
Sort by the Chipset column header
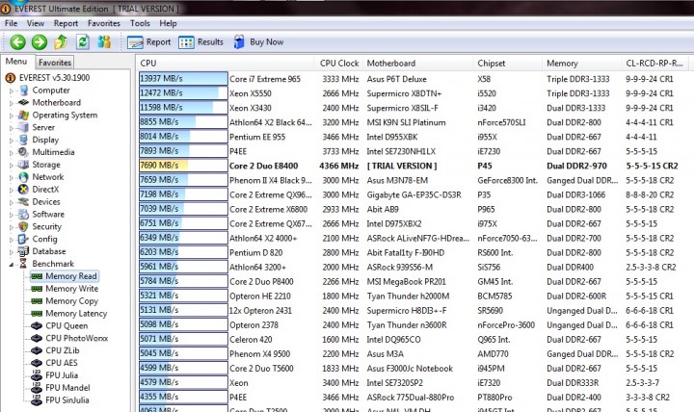pos(508,64)
